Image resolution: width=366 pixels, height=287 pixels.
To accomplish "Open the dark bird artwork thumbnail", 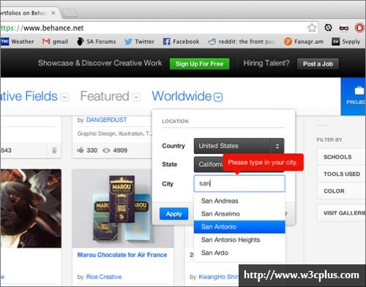I will coord(31,208).
